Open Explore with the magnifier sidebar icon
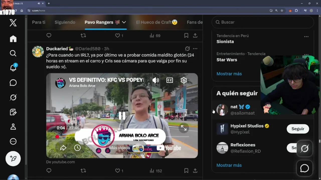Image resolution: width=321 pixels, height=180 pixels. pyautogui.click(x=13, y=53)
